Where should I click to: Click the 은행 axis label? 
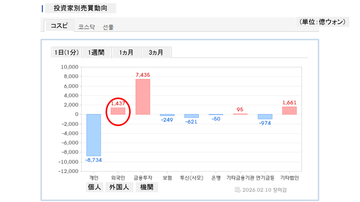click(x=216, y=178)
